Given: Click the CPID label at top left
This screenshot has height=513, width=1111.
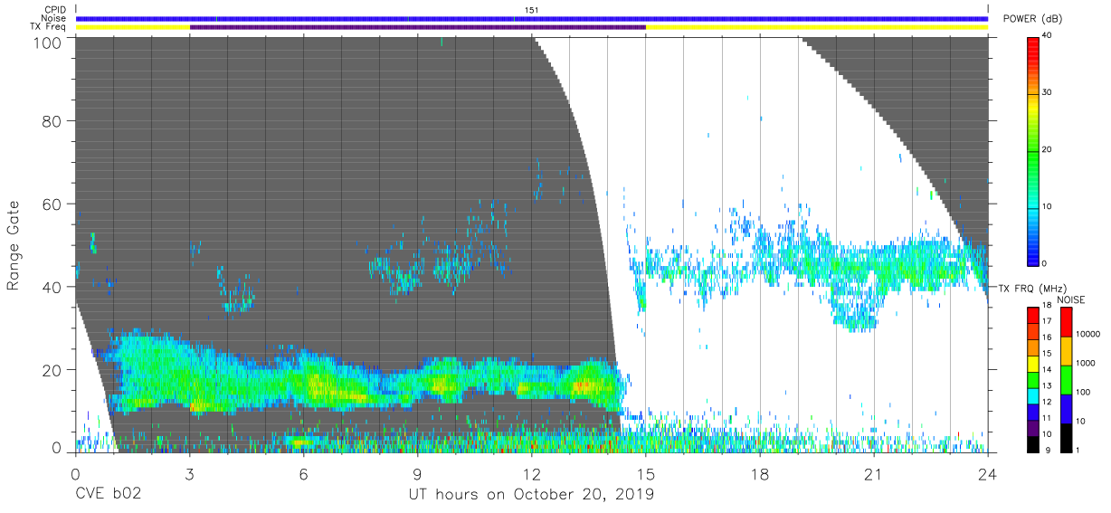Looking at the screenshot, I should pos(55,10).
